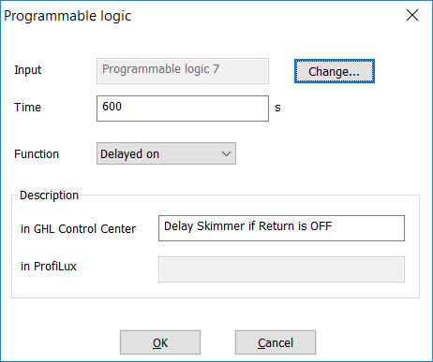
Task: Confirm with the OK button
Action: [160, 342]
